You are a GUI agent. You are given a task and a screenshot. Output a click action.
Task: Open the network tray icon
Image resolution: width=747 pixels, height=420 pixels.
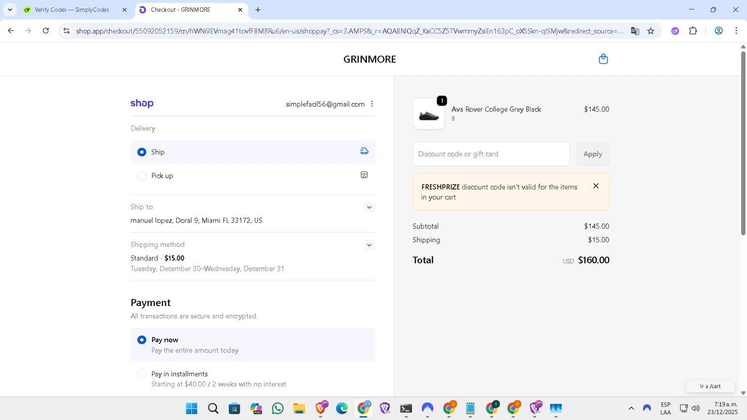click(684, 409)
